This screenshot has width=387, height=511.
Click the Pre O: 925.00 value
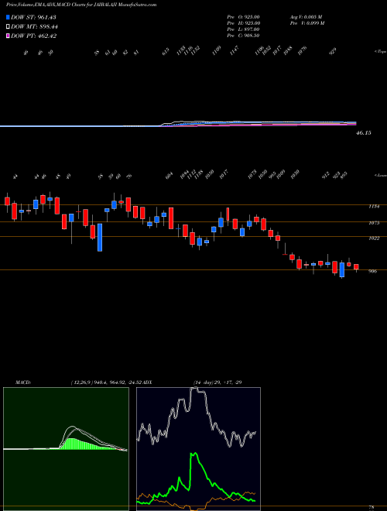tap(243, 17)
